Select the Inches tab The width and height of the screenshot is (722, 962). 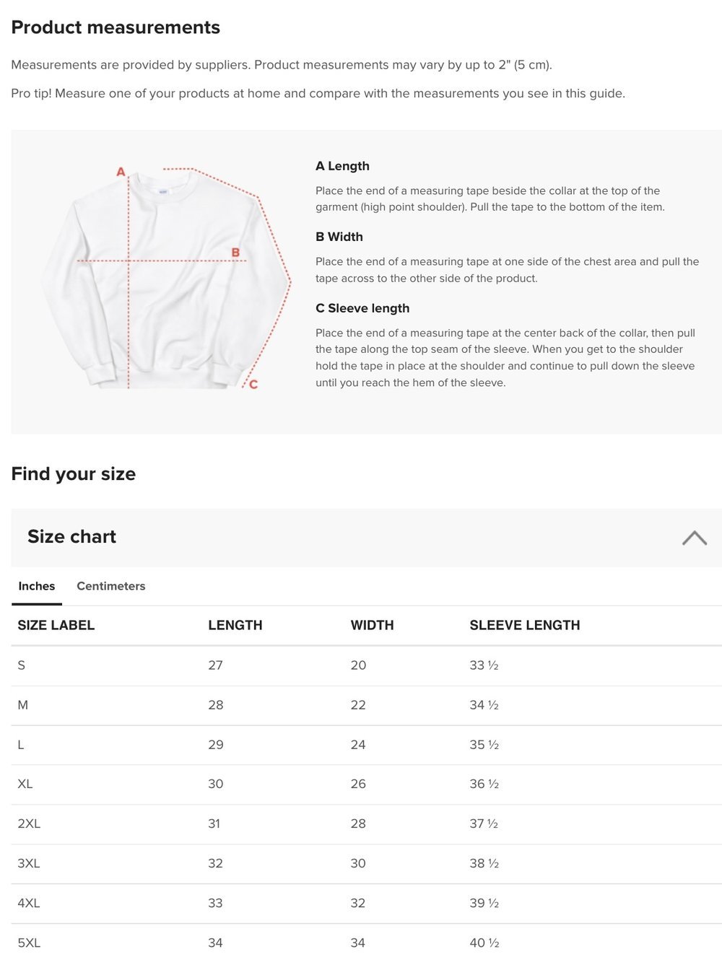(37, 586)
